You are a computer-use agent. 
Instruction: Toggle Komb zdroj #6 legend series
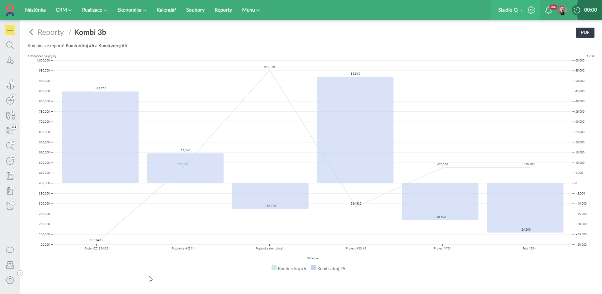click(289, 269)
